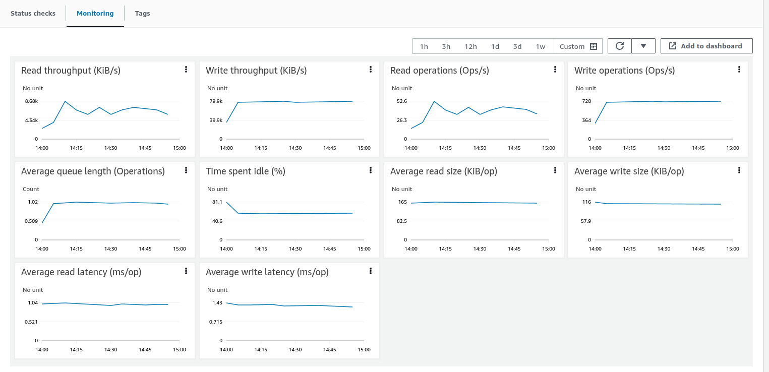Image resolution: width=769 pixels, height=372 pixels.
Task: Open Average queue length options menu
Action: point(186,170)
